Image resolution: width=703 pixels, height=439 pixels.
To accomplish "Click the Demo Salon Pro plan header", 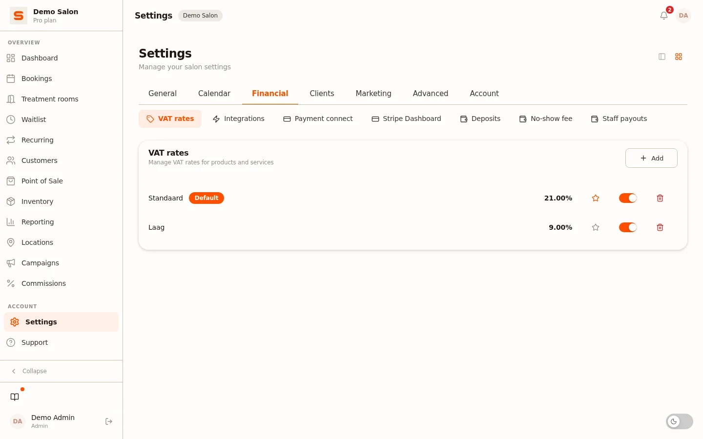I will (x=61, y=16).
